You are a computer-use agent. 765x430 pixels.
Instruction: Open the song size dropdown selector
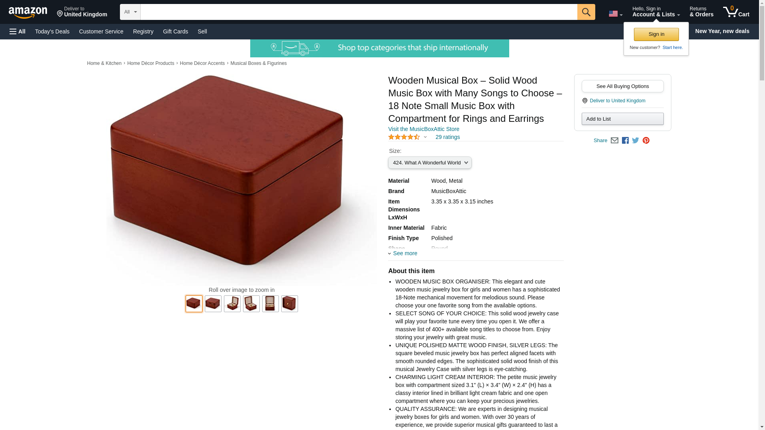(x=430, y=163)
